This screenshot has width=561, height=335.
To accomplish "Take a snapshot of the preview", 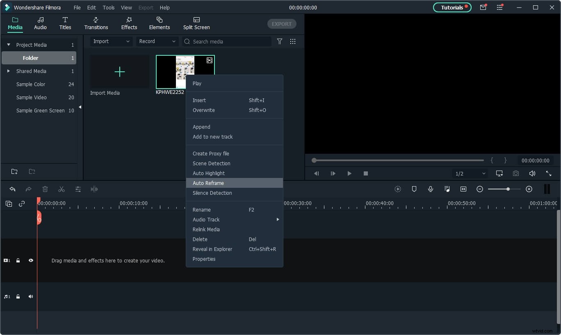I will tap(516, 173).
